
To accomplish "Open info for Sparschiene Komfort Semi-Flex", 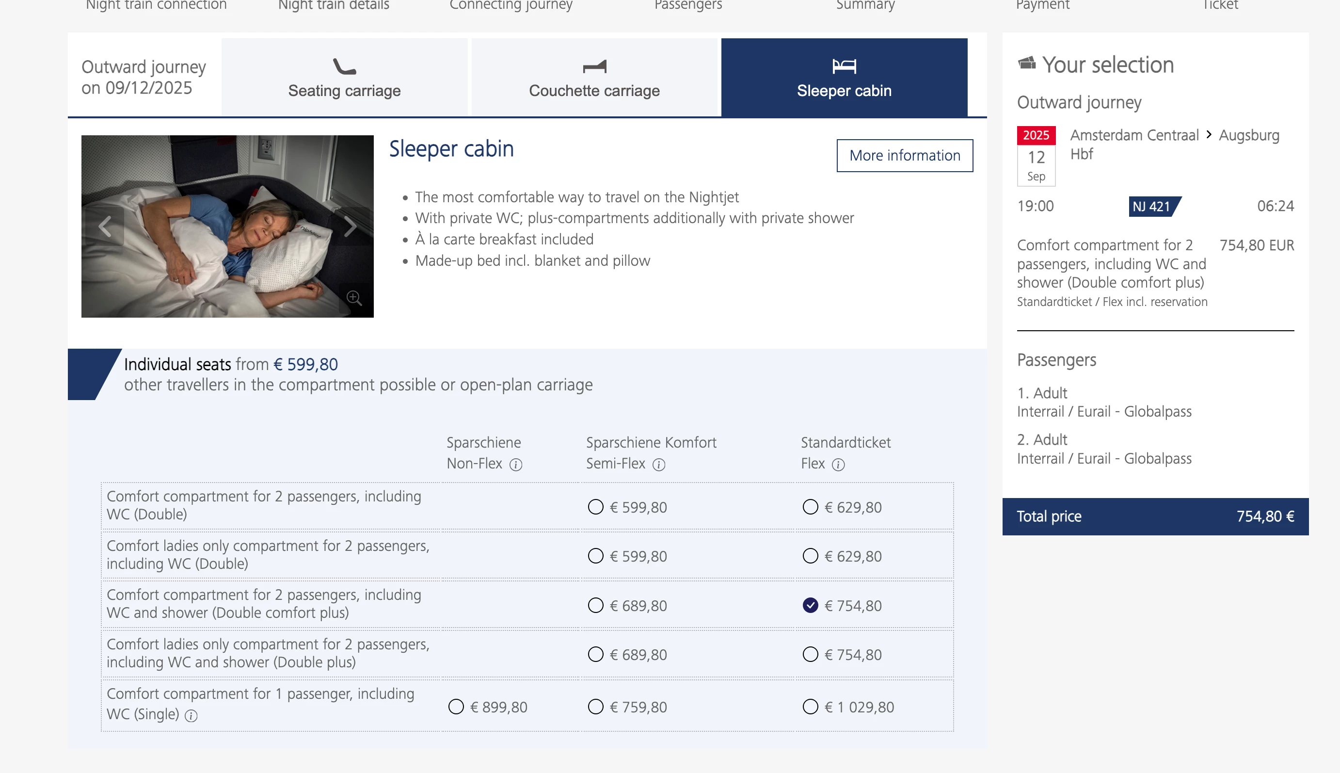I will 658,465.
